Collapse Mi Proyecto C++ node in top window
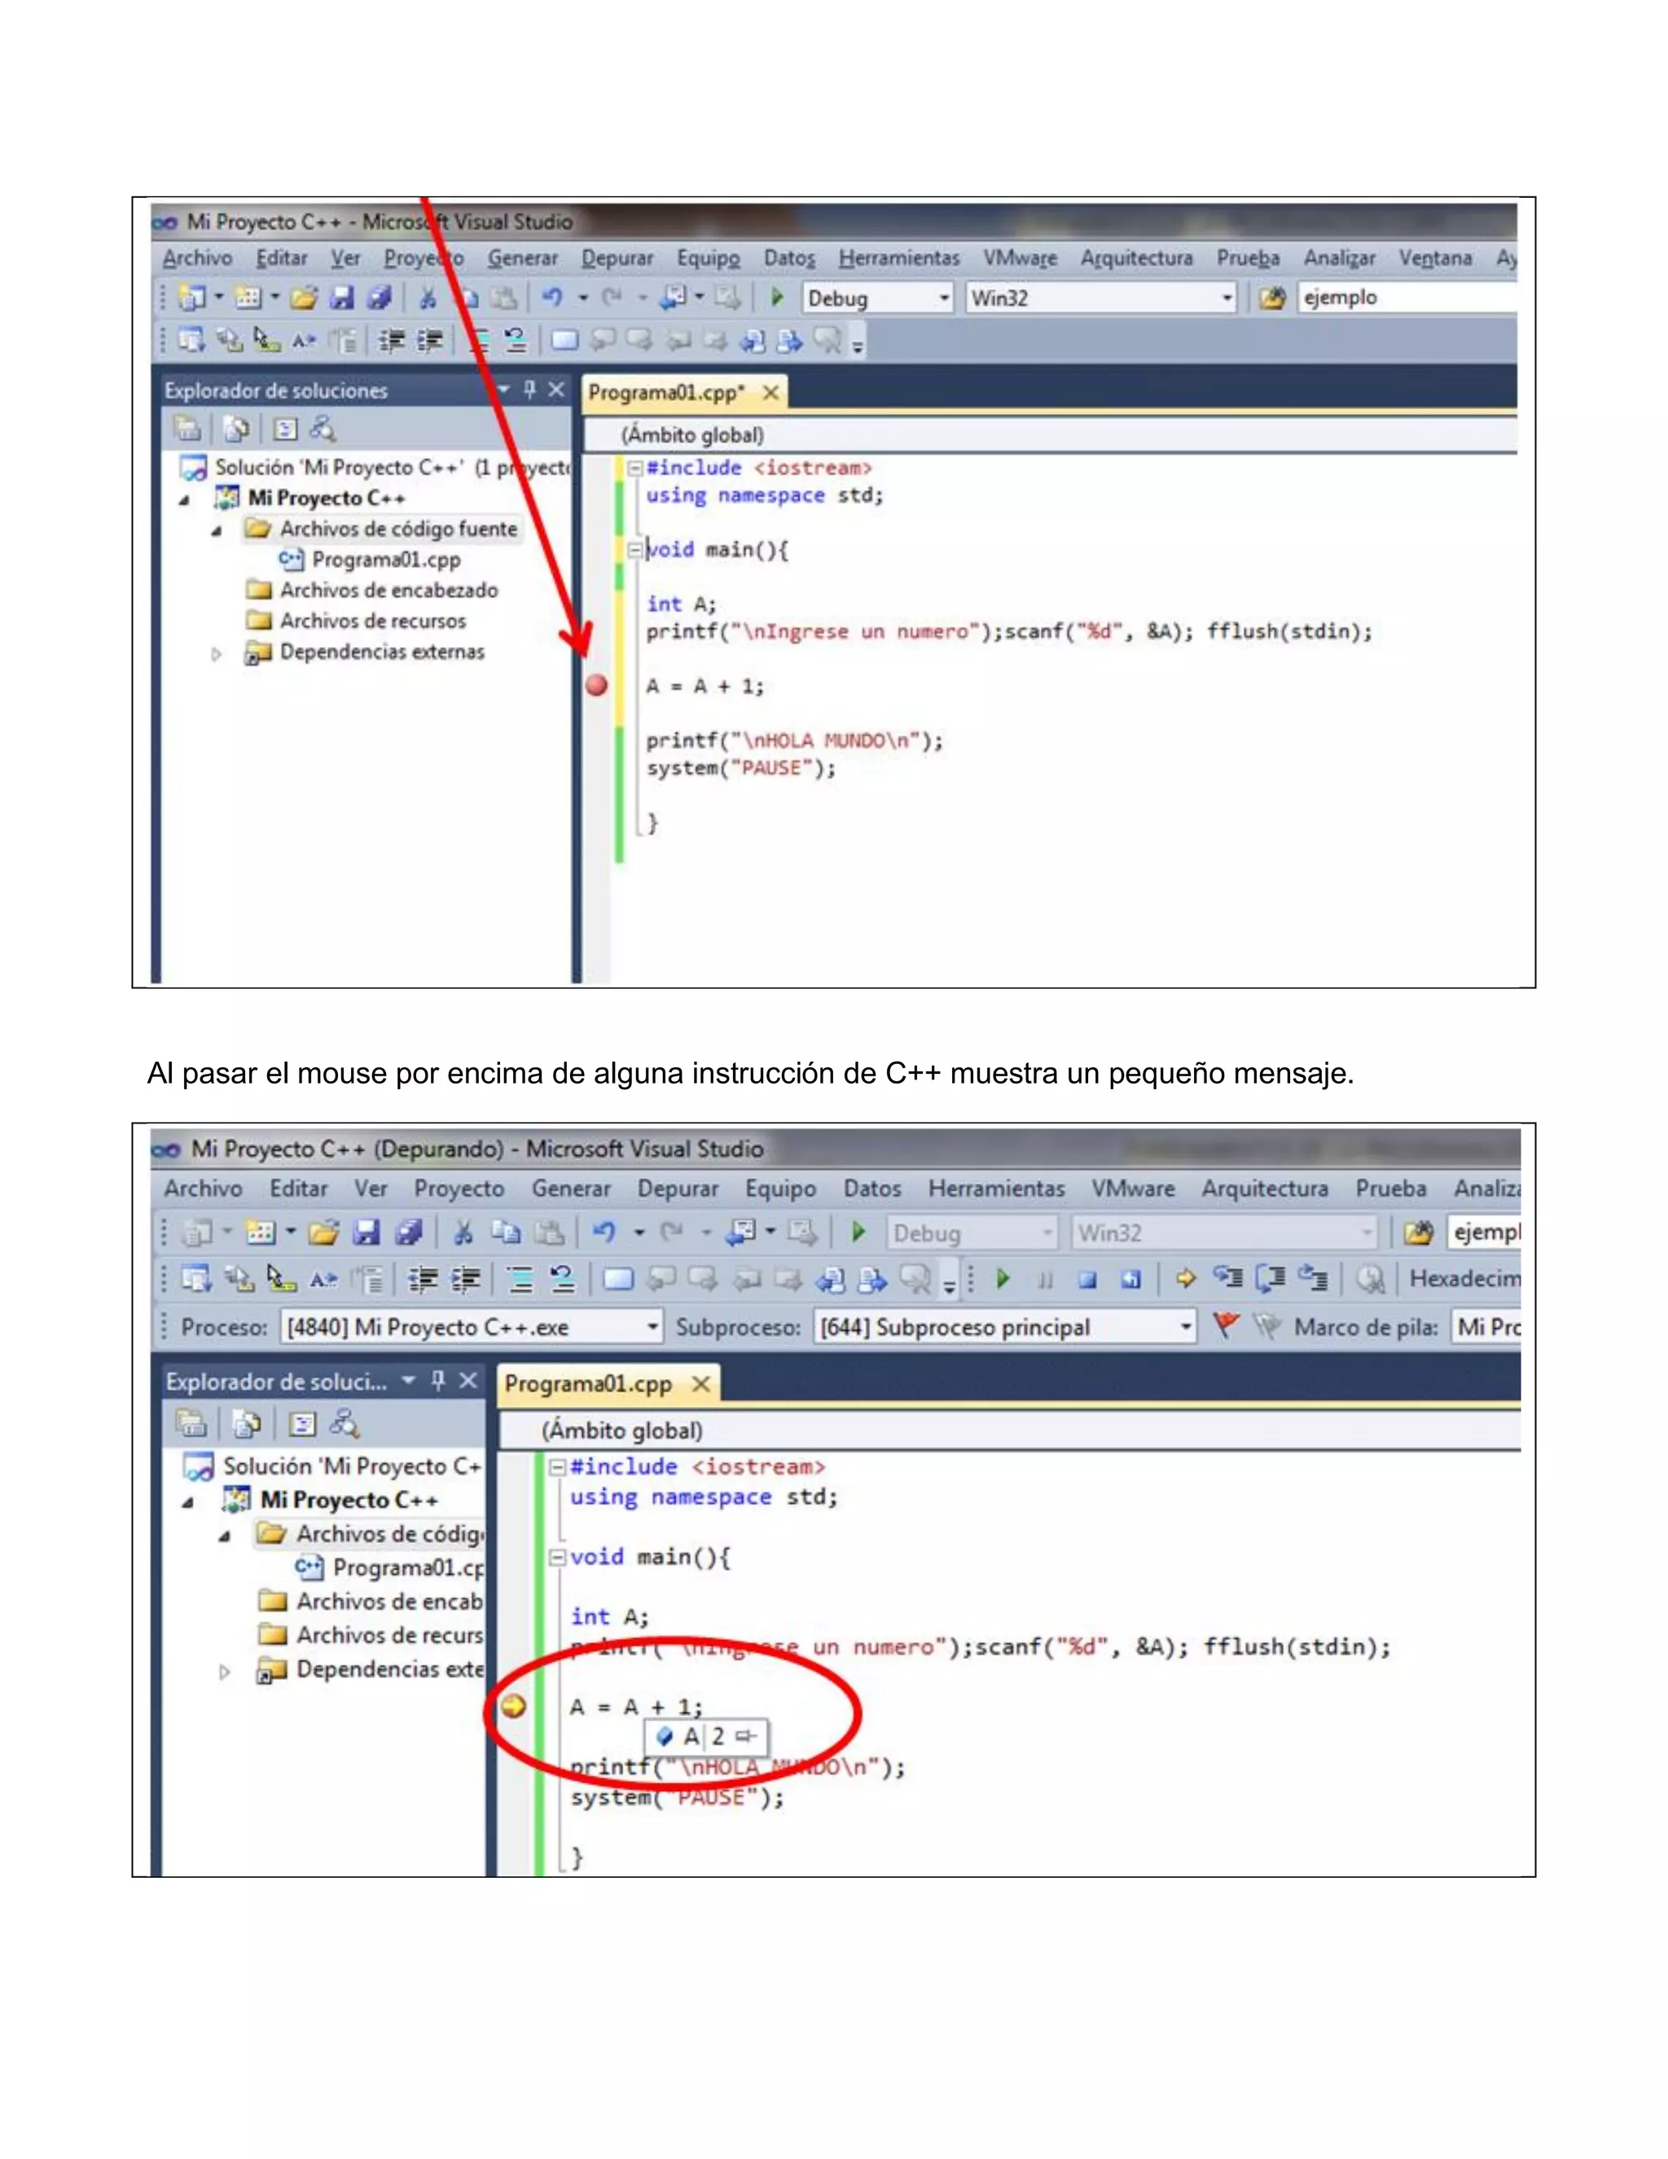This screenshot has height=2159, width=1668. 185,499
